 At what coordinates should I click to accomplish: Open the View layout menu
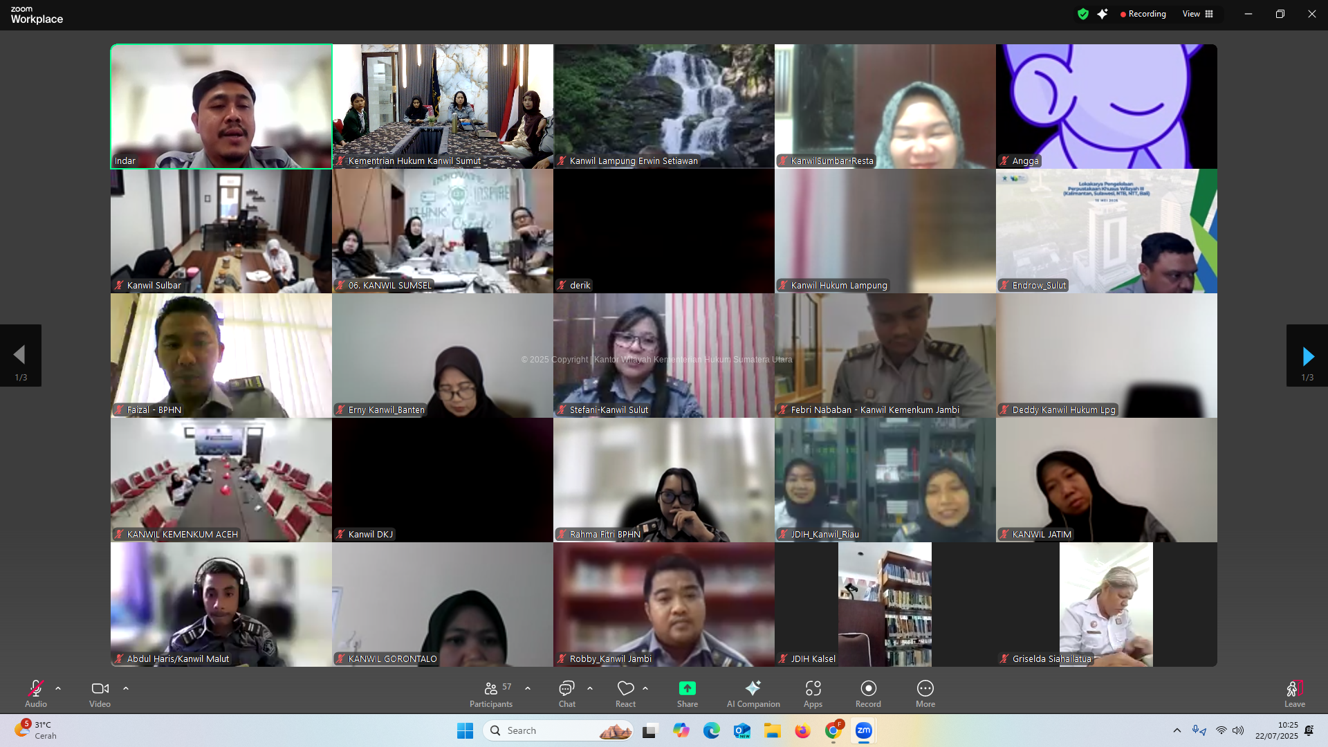coord(1197,14)
